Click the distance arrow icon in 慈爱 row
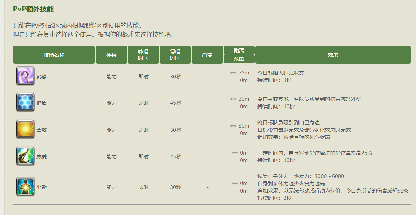The image size is (416, 215). click(235, 152)
